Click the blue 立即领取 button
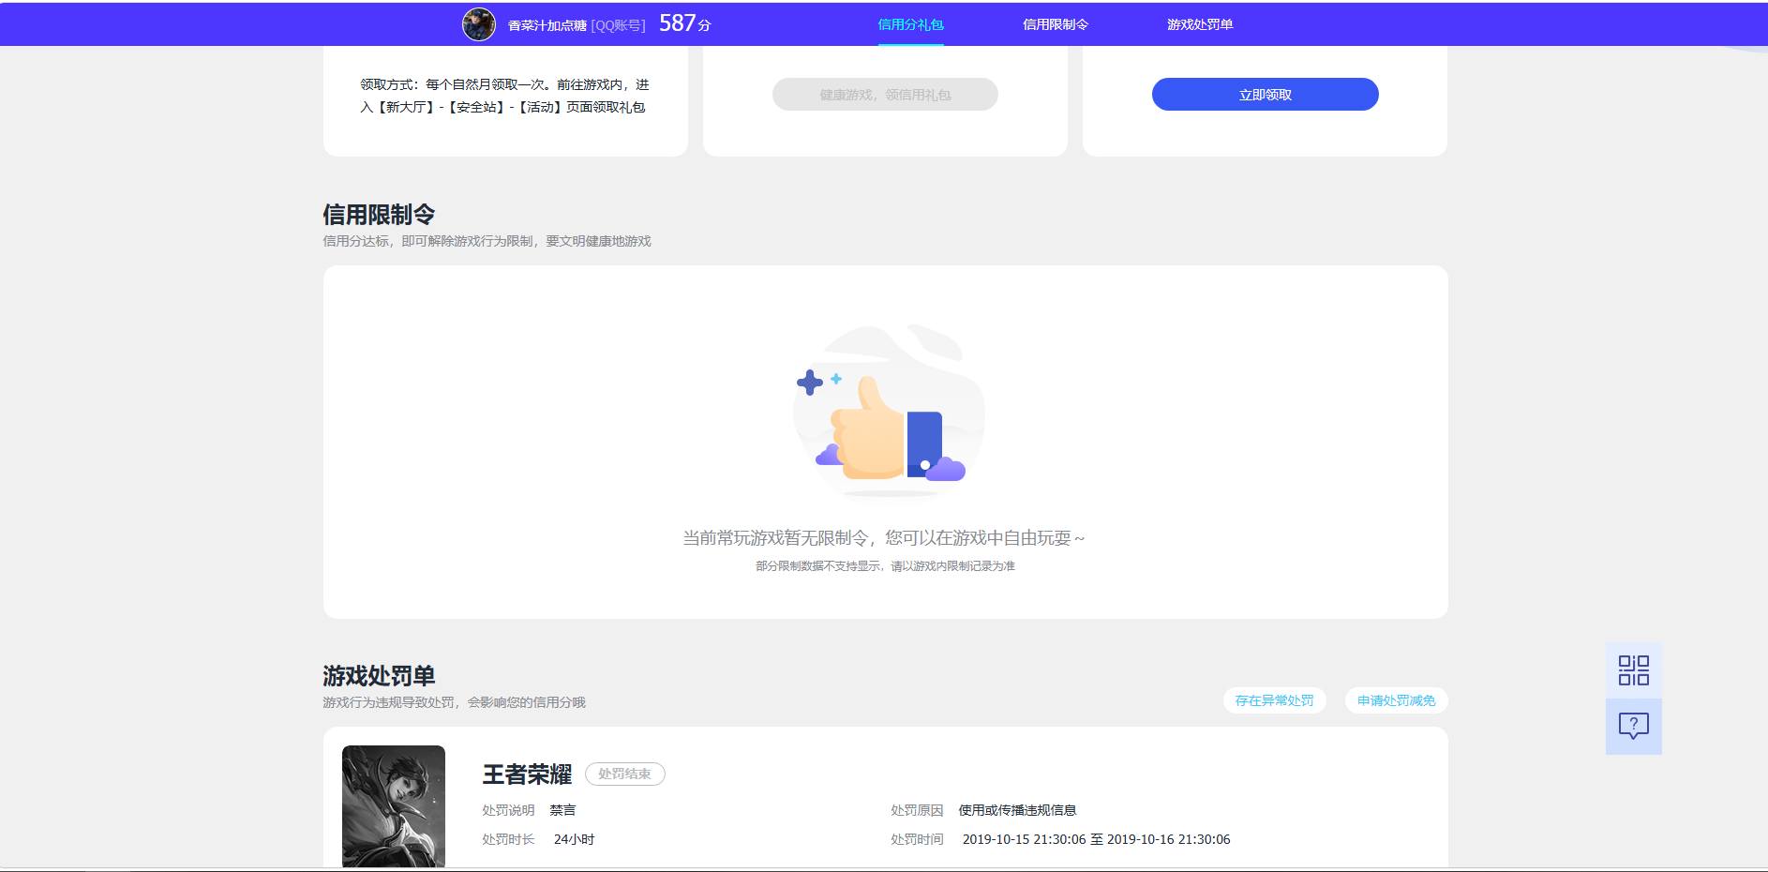 [1265, 95]
